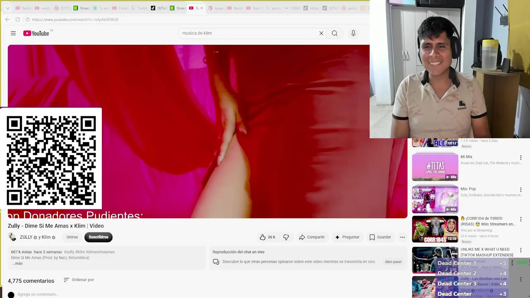530x298 pixels.
Task: Click title Zully - Dime Si Me Amas x Klim
Action: click(x=56, y=226)
